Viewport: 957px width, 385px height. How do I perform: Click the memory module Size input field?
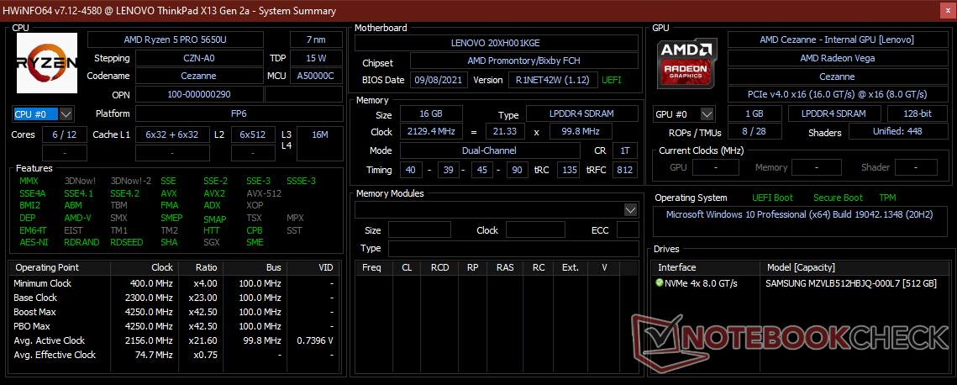[419, 230]
